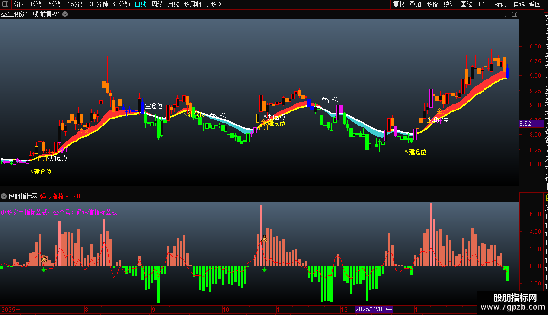Click the month 9 label on time axis

pos(153,309)
